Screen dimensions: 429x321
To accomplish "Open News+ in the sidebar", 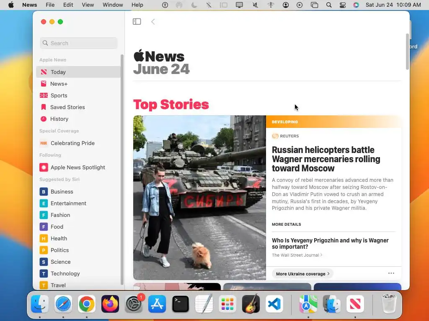I will click(x=78, y=84).
